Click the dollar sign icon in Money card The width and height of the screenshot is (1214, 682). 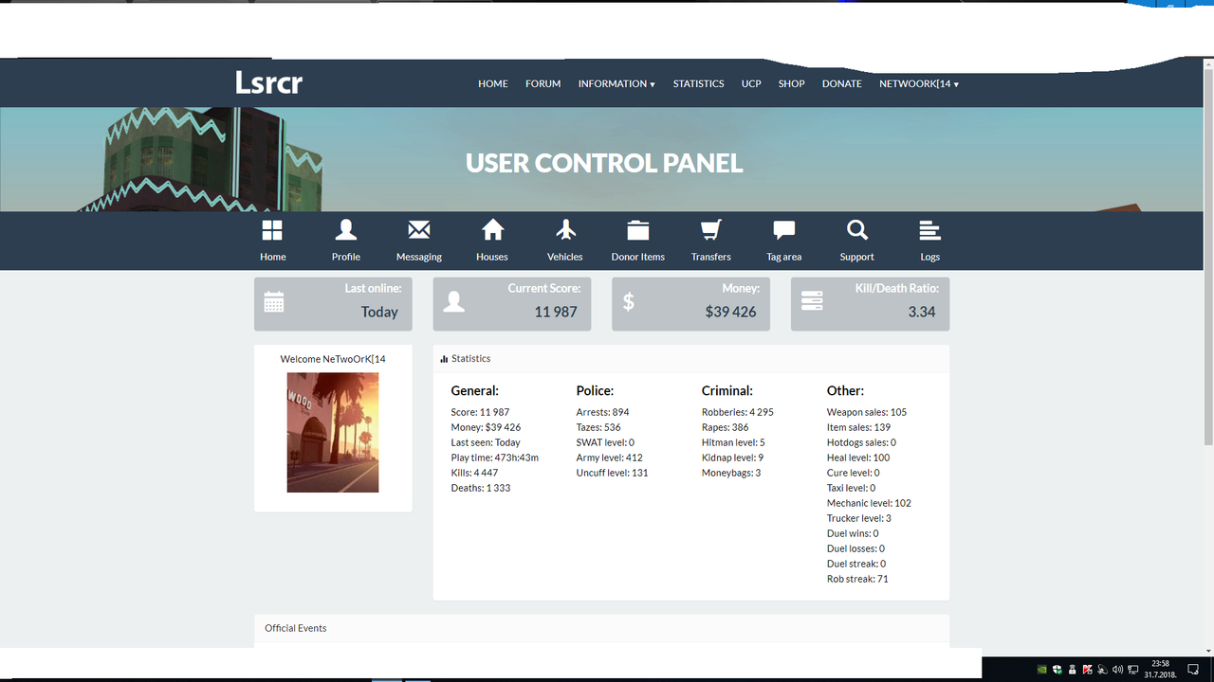[628, 302]
